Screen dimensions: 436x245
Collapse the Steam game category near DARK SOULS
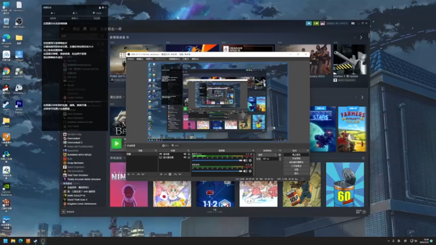[62, 183]
